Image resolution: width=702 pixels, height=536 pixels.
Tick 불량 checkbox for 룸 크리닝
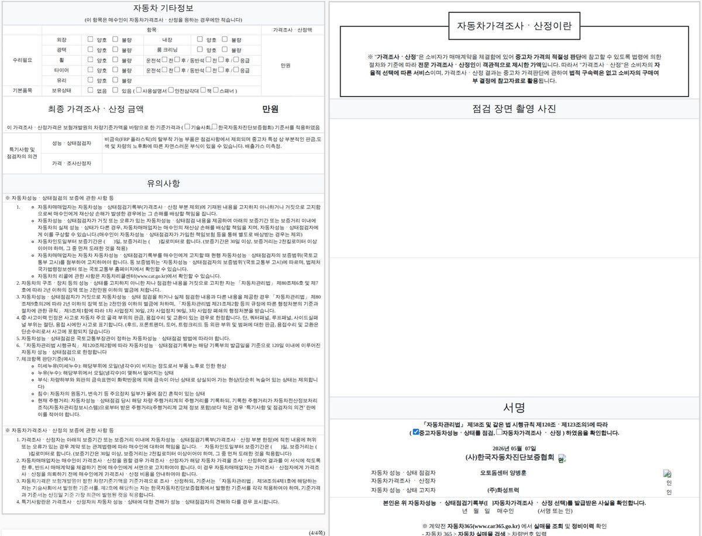[x=225, y=49]
